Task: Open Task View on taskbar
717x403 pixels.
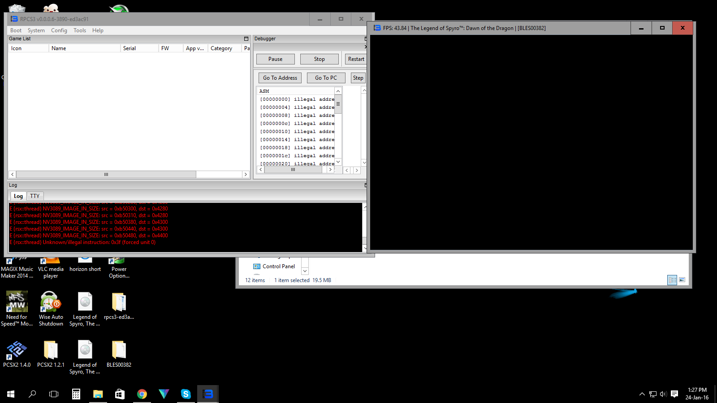Action: point(54,394)
